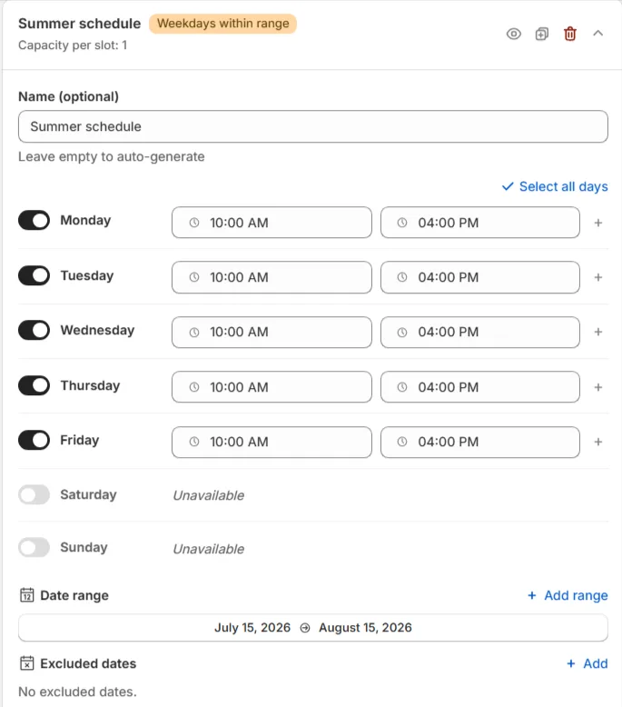Open Thursday start time field
The height and width of the screenshot is (707, 622).
coord(272,387)
